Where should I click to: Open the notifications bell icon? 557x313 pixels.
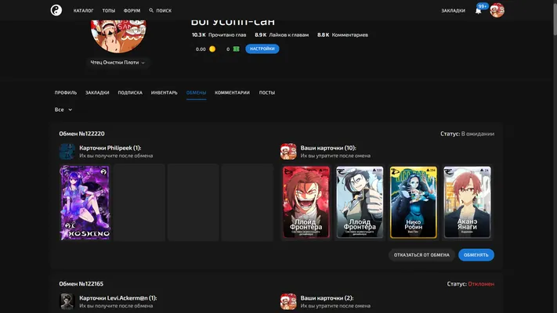(x=478, y=11)
